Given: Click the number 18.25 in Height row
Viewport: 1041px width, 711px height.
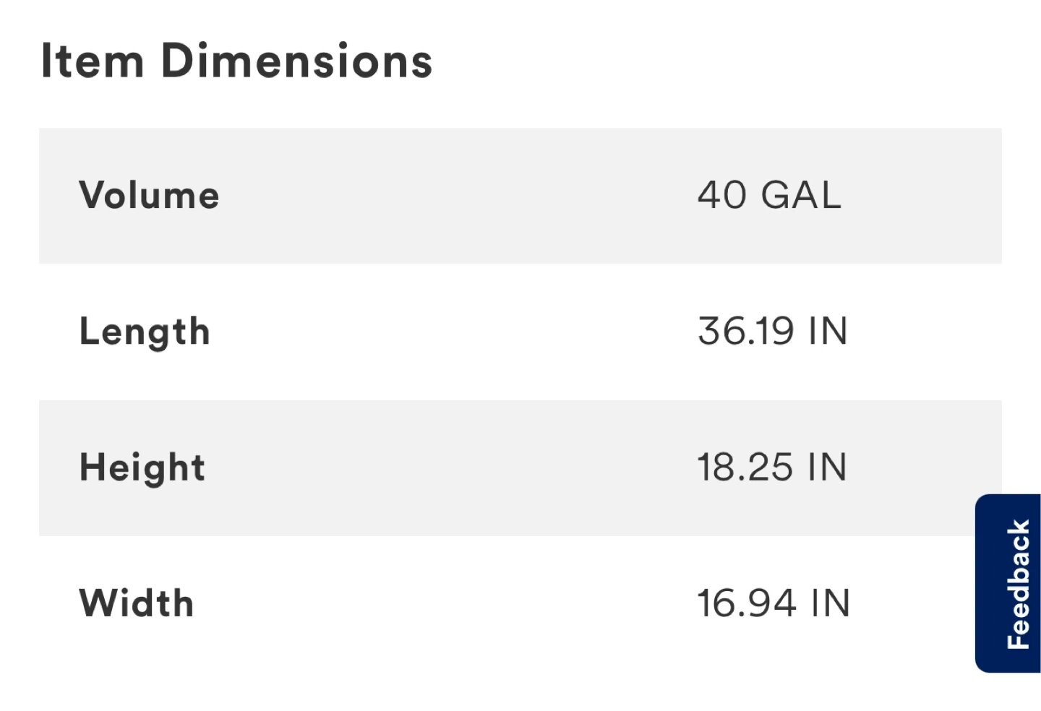Looking at the screenshot, I should [745, 467].
